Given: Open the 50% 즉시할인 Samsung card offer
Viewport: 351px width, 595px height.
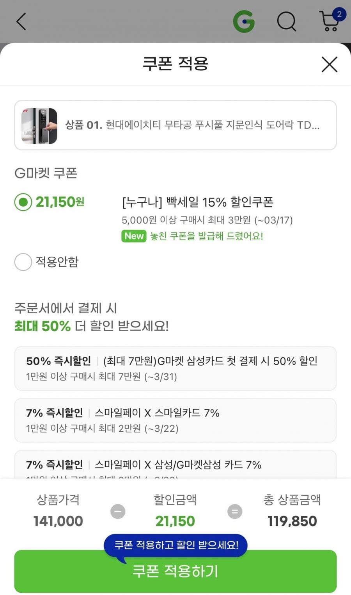Looking at the screenshot, I should click(x=175, y=368).
